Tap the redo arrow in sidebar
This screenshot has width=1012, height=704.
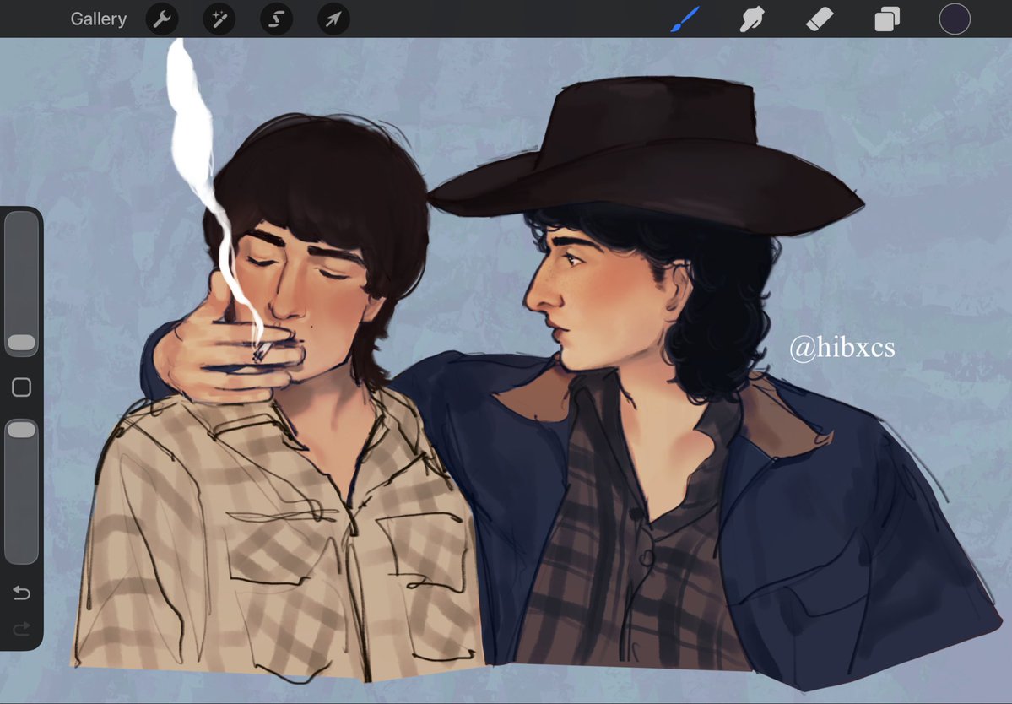pos(21,628)
